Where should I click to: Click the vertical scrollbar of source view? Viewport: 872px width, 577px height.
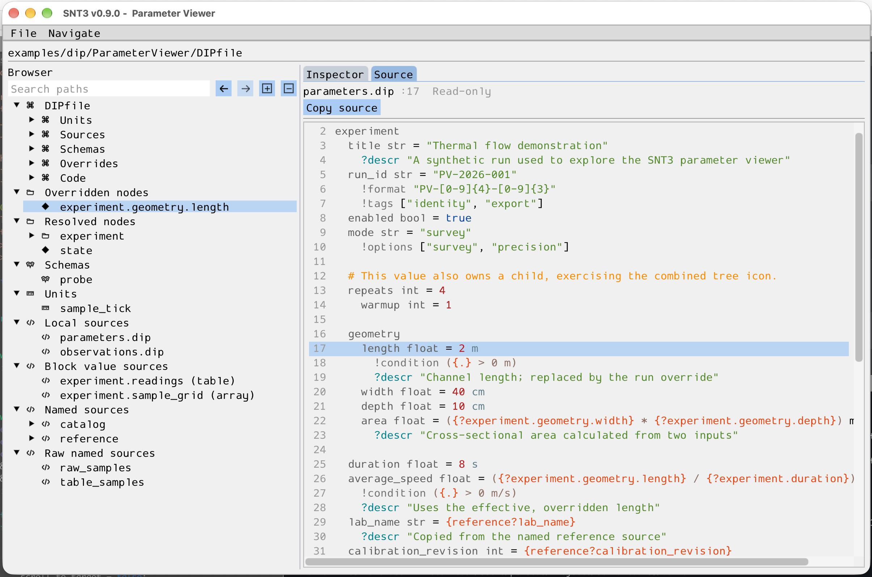859,247
